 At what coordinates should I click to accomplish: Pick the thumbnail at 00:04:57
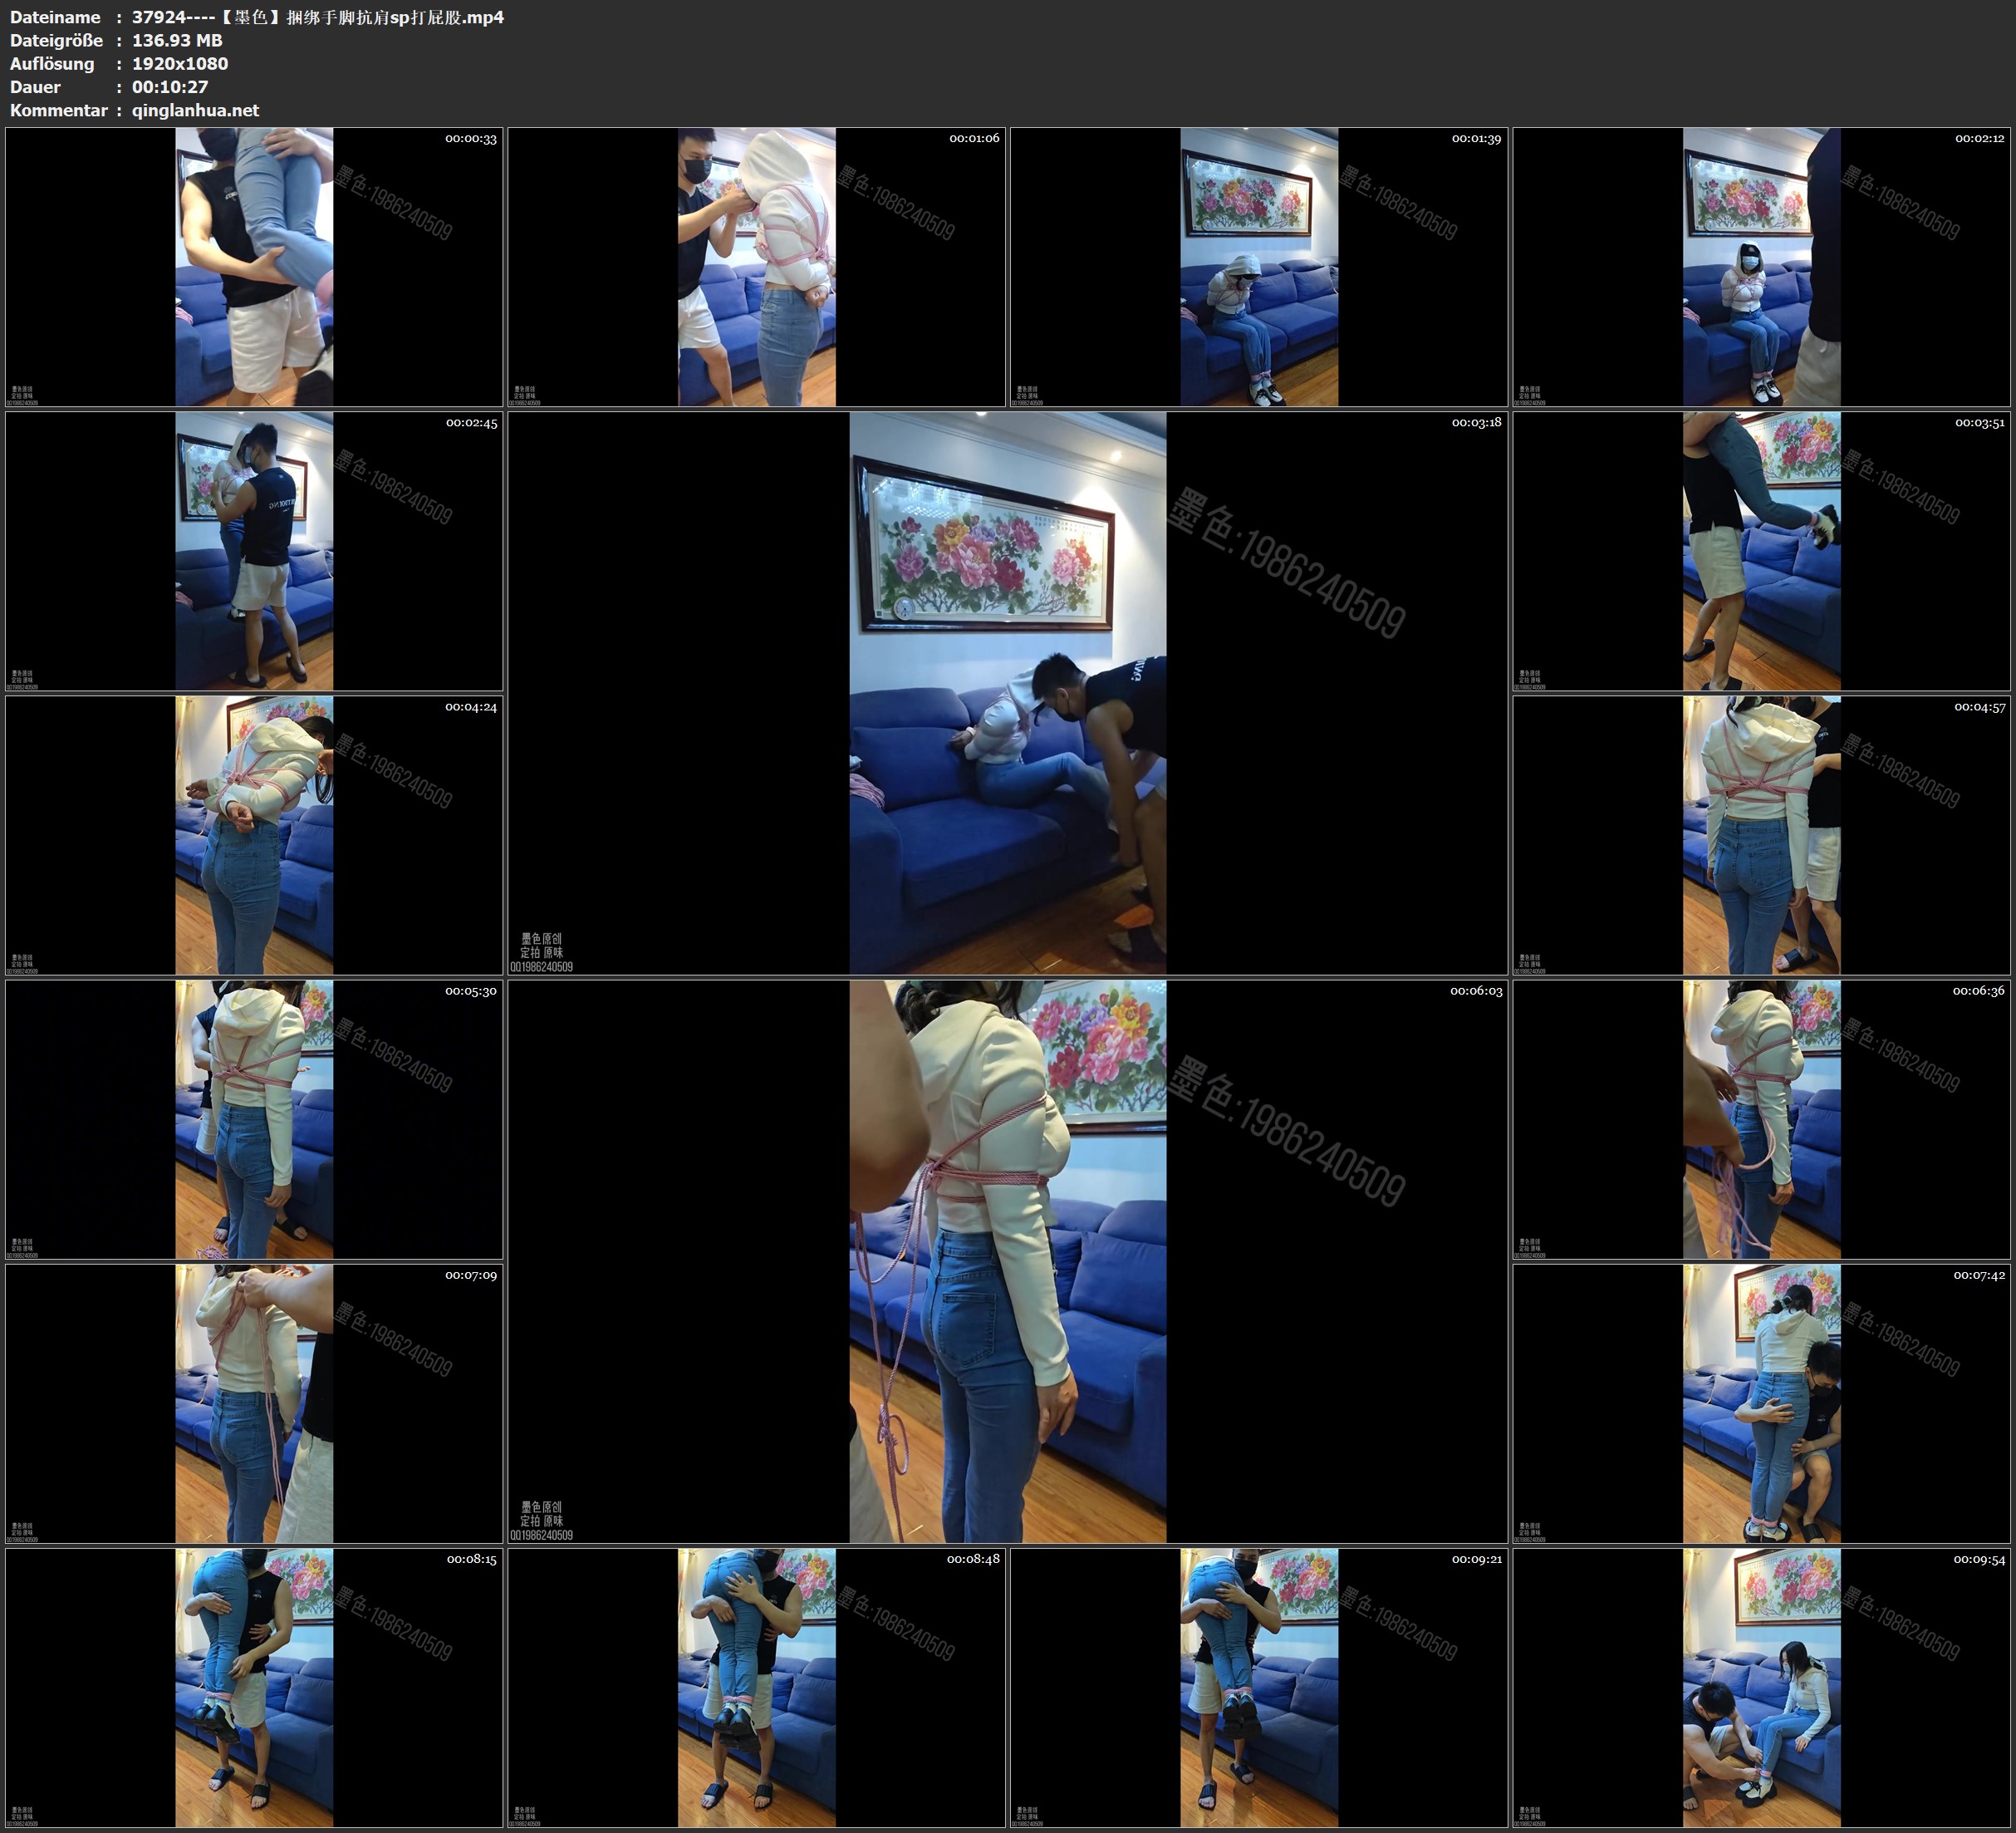pos(1761,834)
